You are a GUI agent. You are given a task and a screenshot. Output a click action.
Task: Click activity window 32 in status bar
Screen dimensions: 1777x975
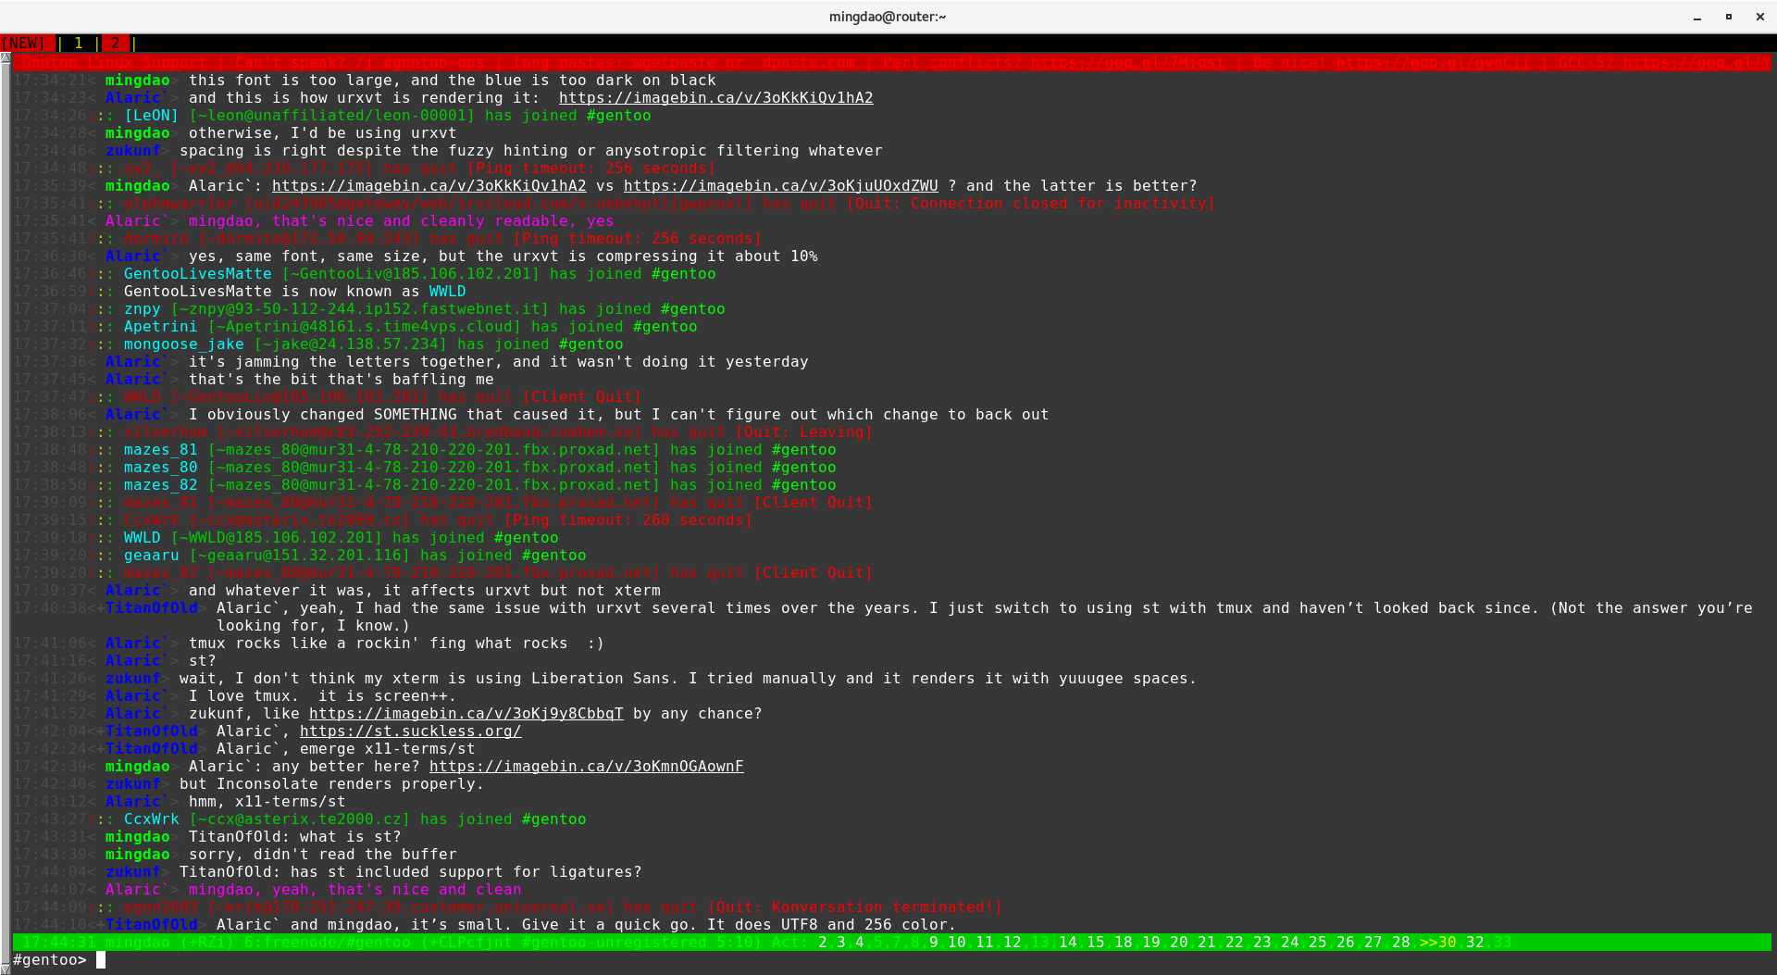pos(1475,943)
